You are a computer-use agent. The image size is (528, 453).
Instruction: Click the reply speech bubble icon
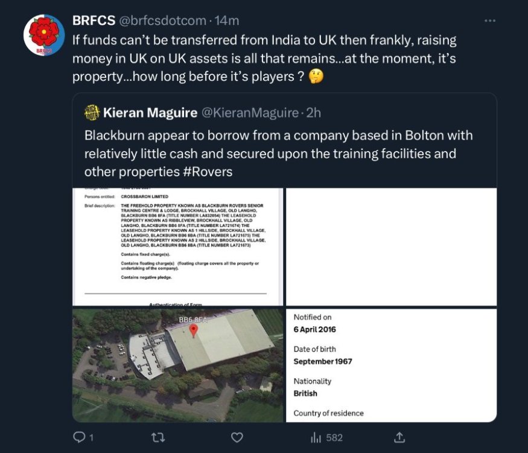tap(79, 437)
